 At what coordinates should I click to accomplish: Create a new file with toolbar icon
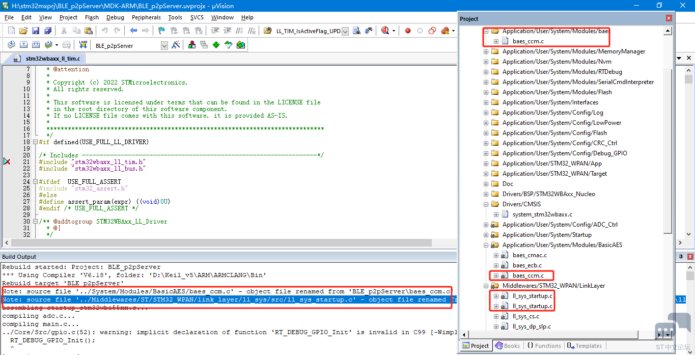pos(11,31)
